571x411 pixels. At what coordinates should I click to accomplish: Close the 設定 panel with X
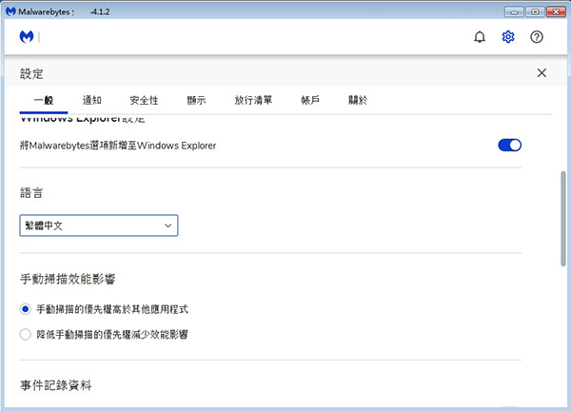coord(541,73)
